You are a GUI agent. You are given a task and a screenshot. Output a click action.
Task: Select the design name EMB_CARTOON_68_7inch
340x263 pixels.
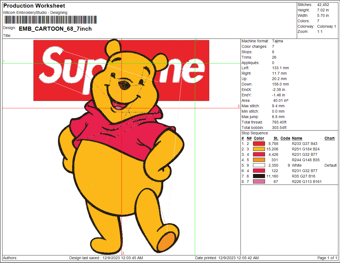pyautogui.click(x=55, y=29)
